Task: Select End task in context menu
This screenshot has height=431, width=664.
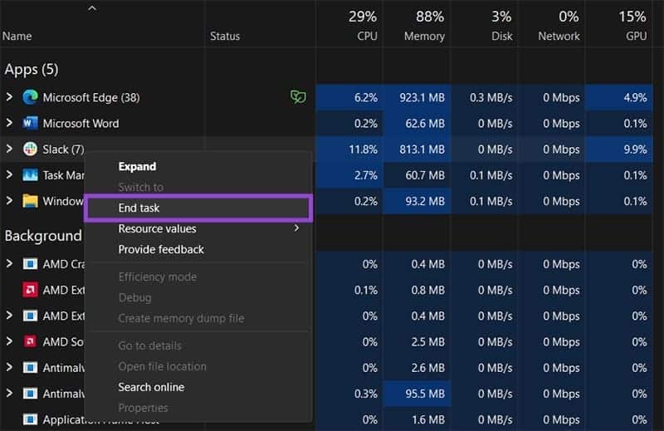Action: (x=198, y=208)
